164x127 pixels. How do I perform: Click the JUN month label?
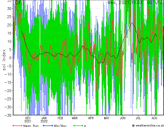[x=123, y=118]
